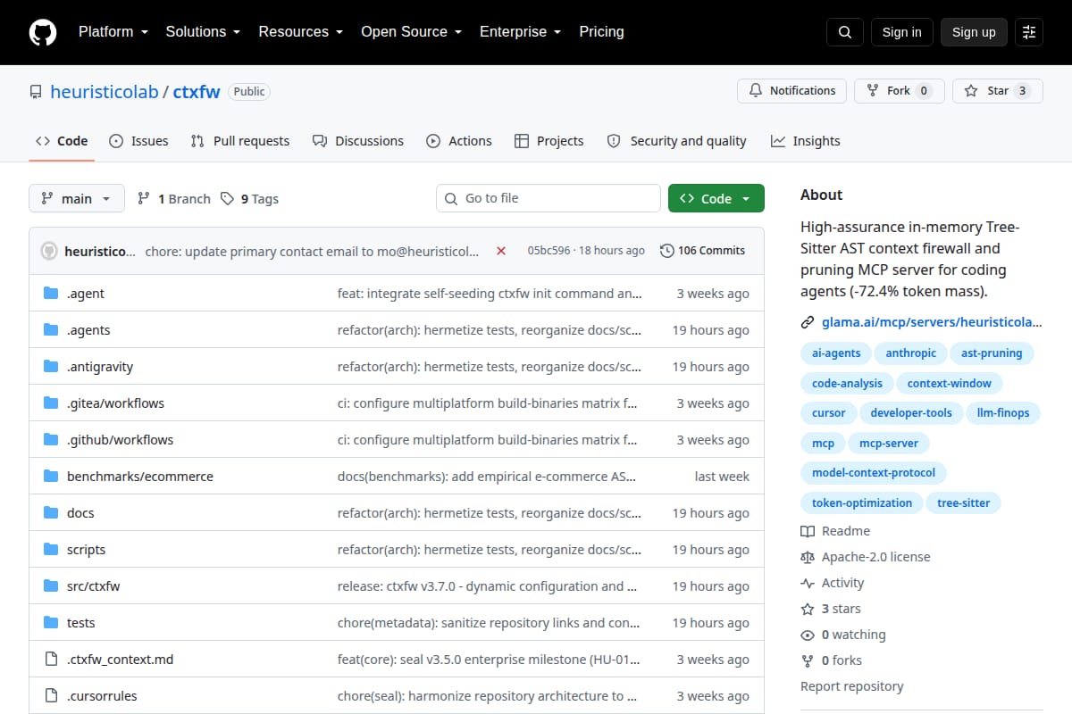Open the Pricing link in header
The width and height of the screenshot is (1072, 714).
pos(602,32)
